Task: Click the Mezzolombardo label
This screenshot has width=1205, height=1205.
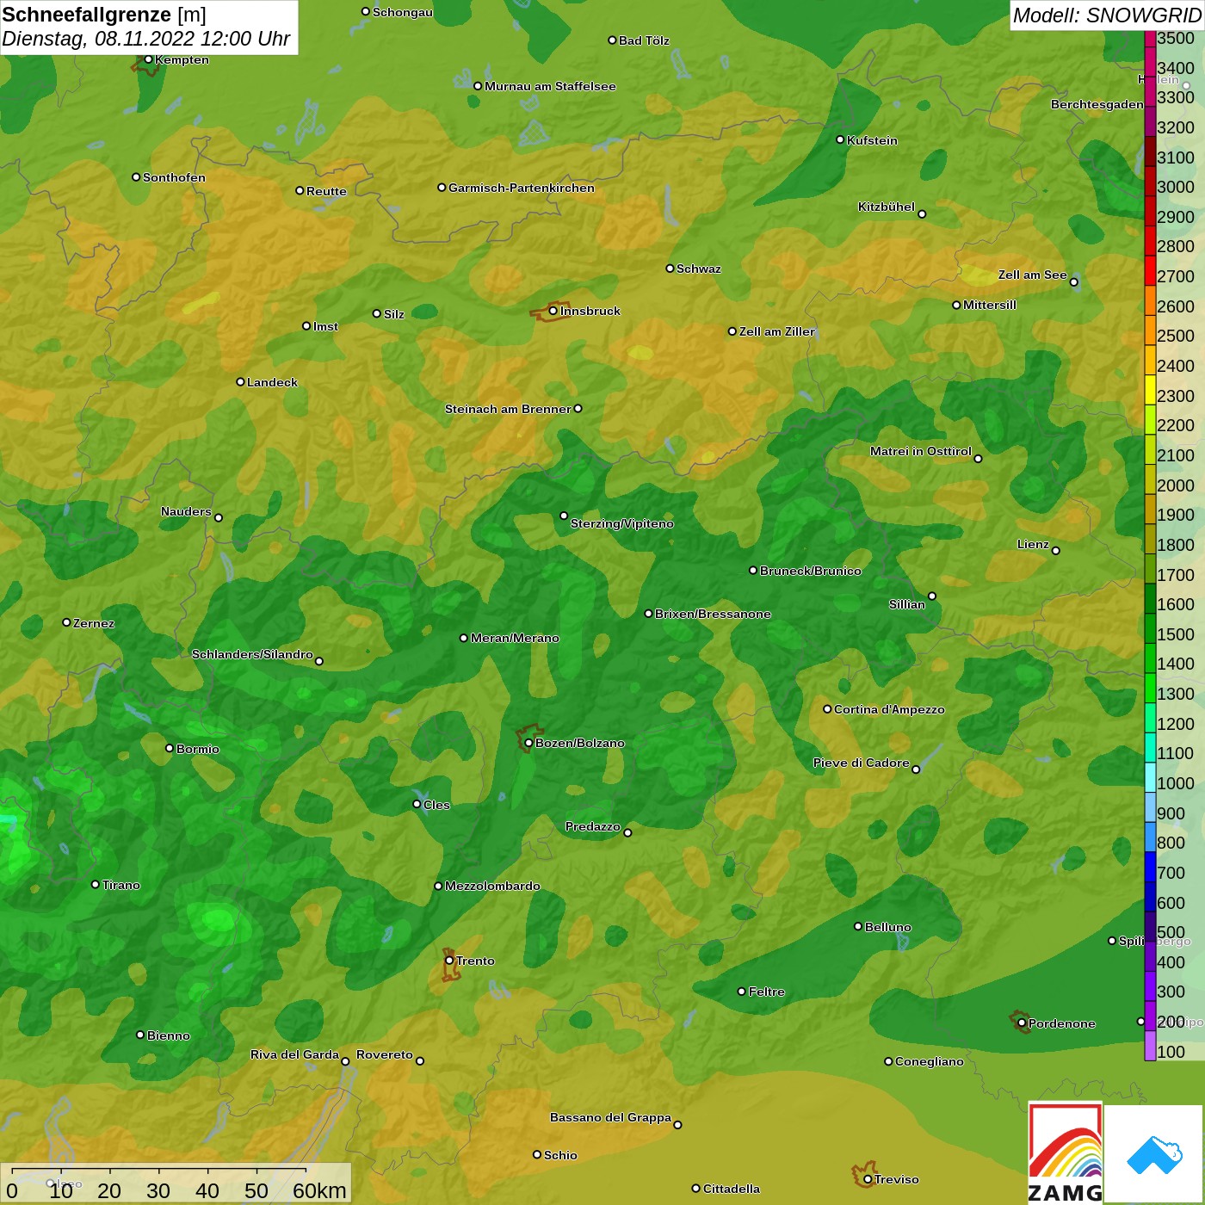Action: coord(493,886)
